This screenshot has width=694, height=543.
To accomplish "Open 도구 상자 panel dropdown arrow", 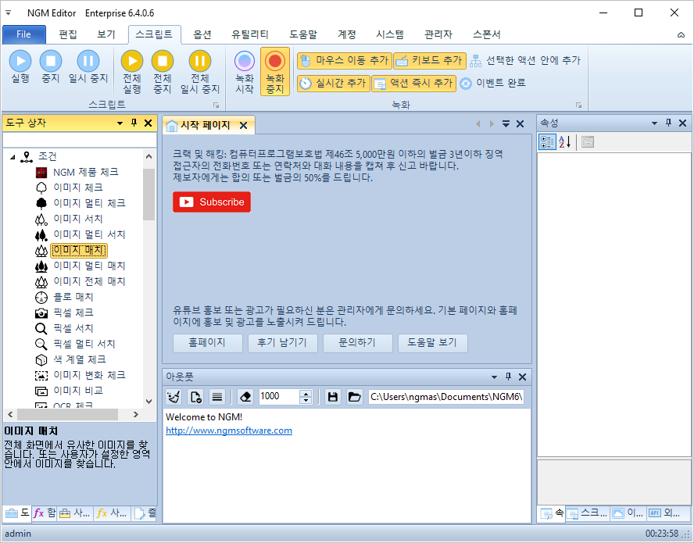I will pyautogui.click(x=120, y=123).
